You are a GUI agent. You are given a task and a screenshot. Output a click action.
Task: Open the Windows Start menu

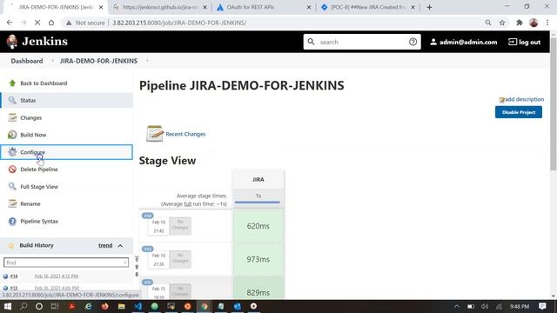tap(8, 306)
